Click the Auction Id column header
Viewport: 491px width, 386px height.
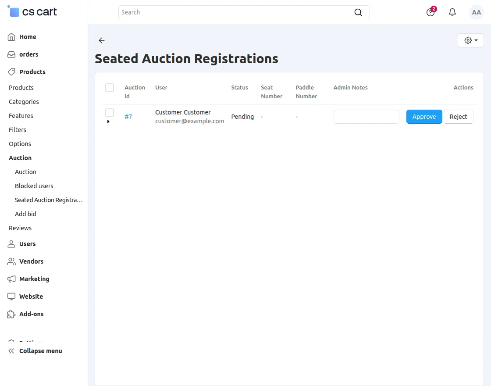click(x=135, y=92)
